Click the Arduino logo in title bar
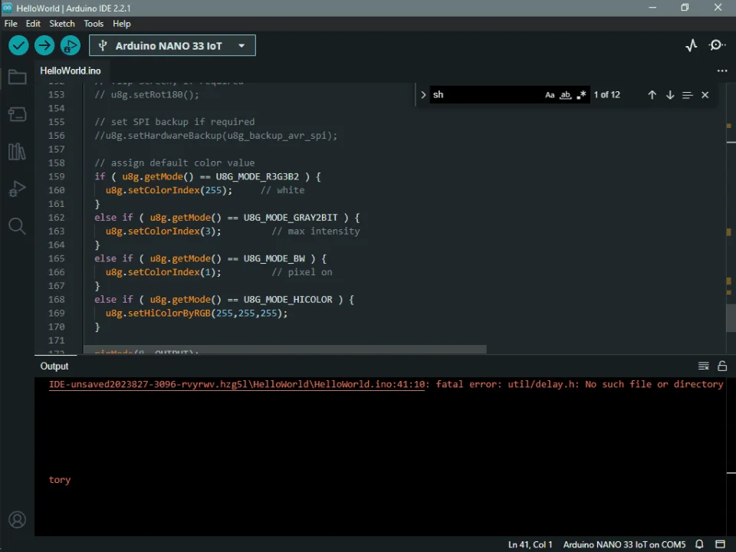The height and width of the screenshot is (552, 736). pos(7,8)
